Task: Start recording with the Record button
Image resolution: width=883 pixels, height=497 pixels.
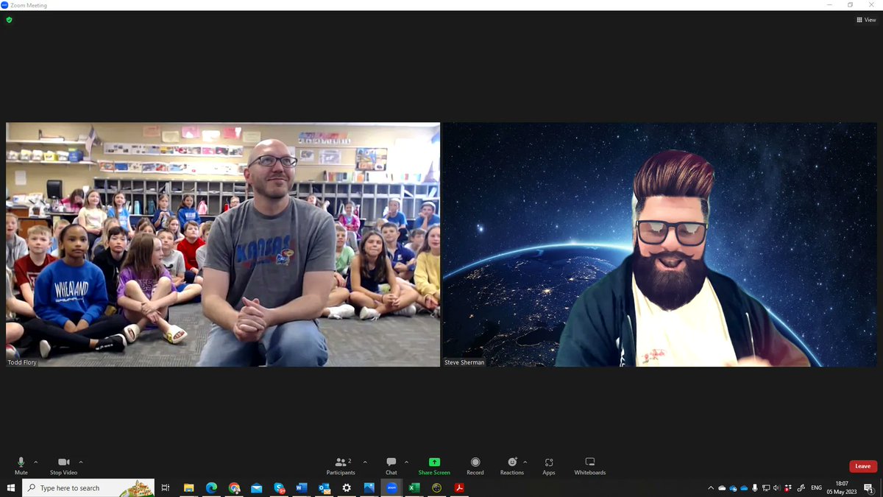Action: point(475,465)
